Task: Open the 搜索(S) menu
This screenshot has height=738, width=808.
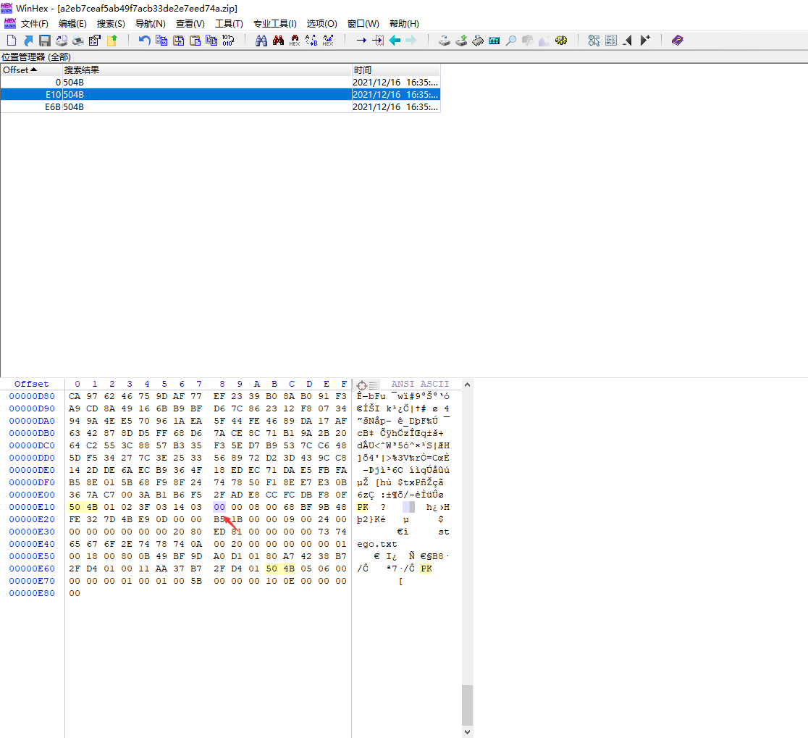Action: (x=111, y=24)
